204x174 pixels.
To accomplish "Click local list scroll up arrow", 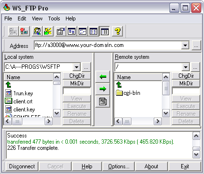I will point(56,77).
